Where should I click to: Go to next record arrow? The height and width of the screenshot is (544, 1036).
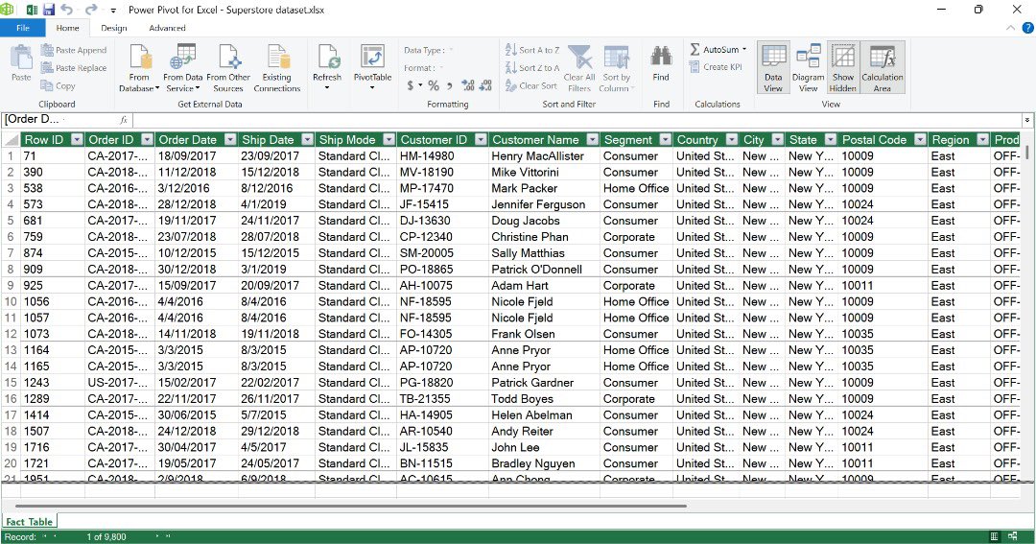tap(158, 536)
